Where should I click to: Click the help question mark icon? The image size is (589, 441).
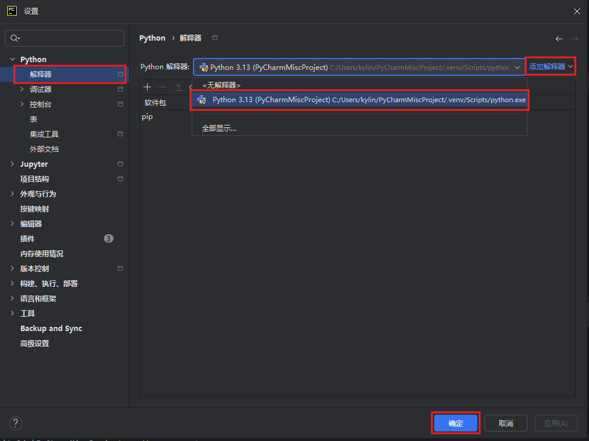tap(16, 423)
